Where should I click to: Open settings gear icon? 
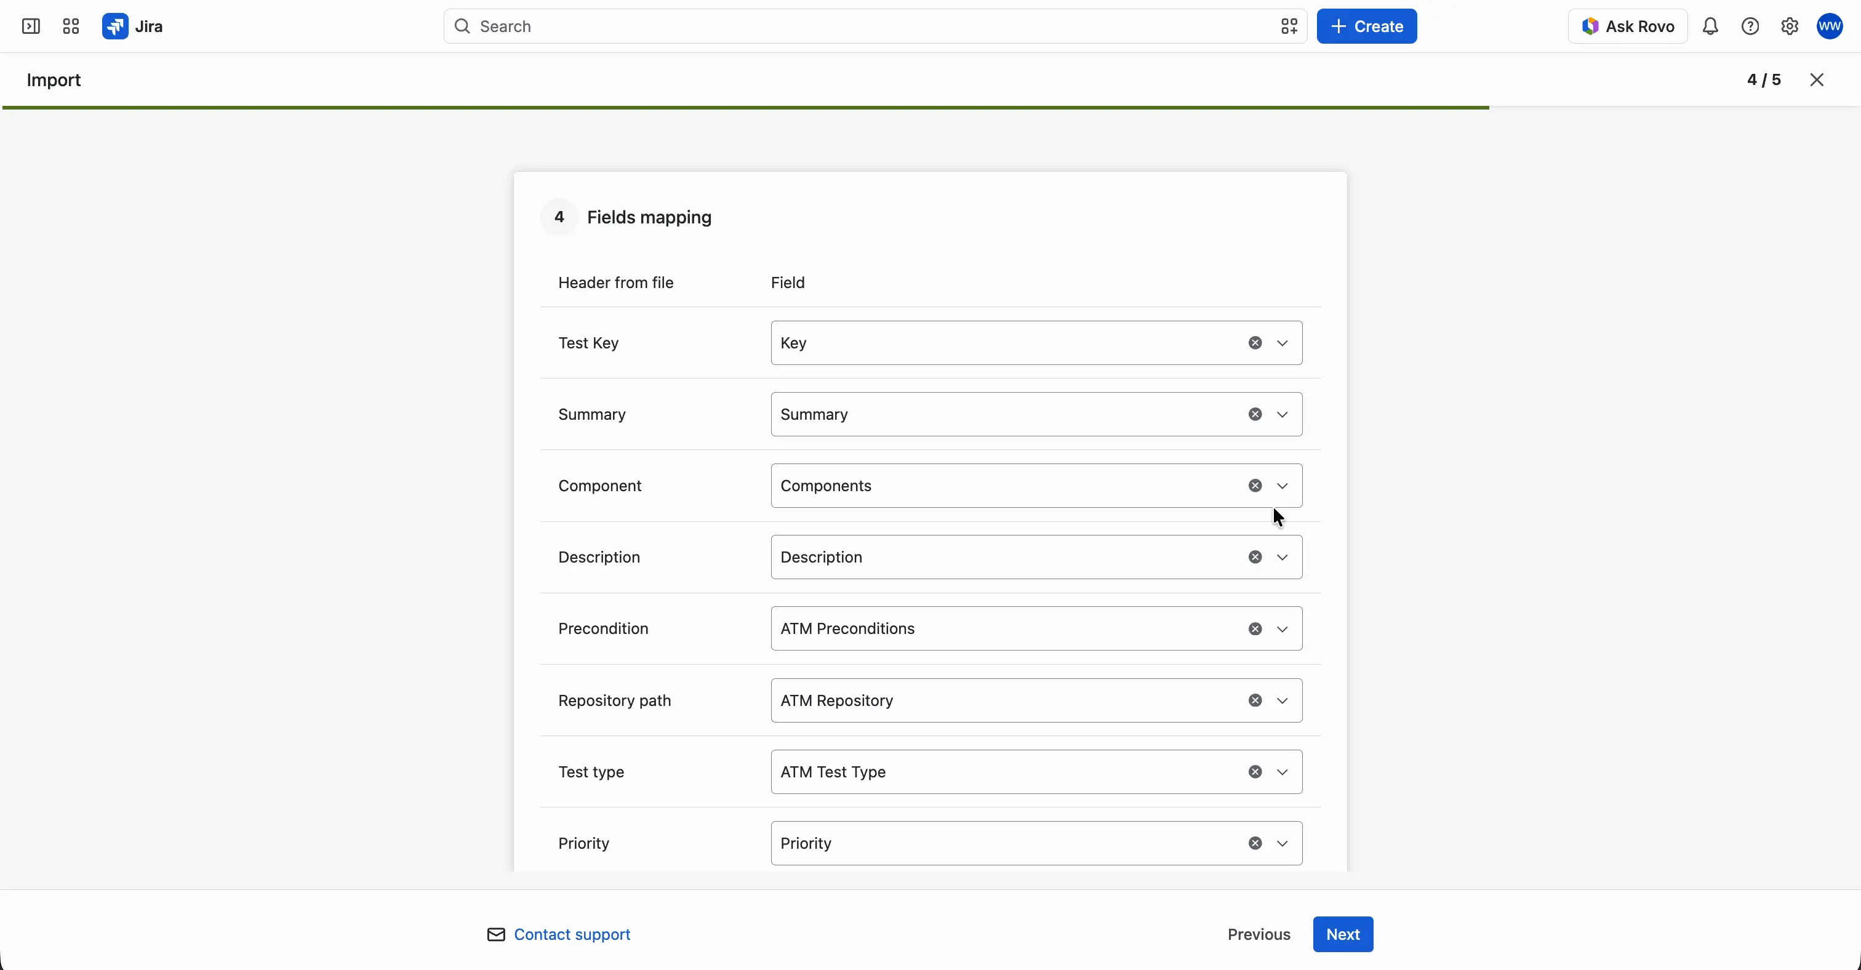[1790, 26]
